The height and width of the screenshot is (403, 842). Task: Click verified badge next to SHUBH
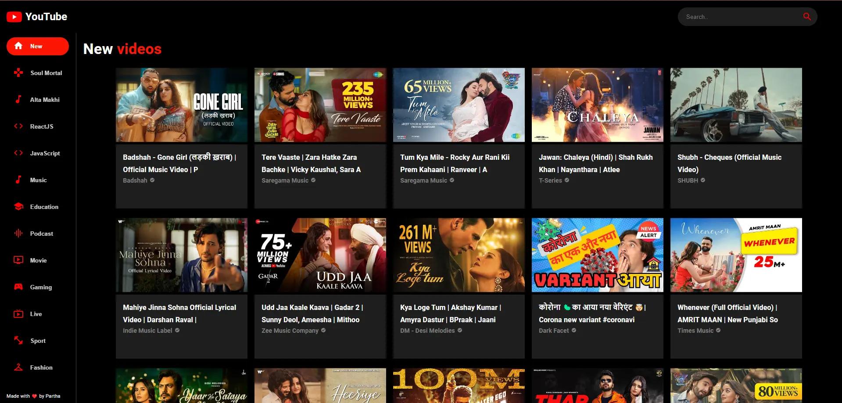click(x=703, y=180)
